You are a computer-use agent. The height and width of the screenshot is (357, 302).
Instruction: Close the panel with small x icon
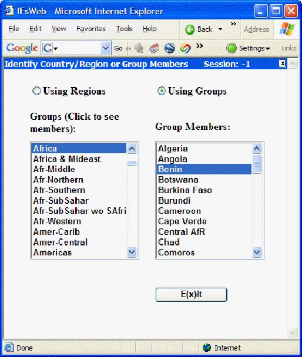pyautogui.click(x=282, y=63)
